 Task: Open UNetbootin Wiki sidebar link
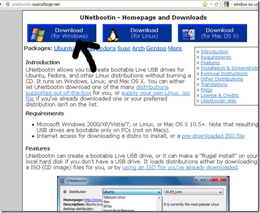click(x=218, y=101)
